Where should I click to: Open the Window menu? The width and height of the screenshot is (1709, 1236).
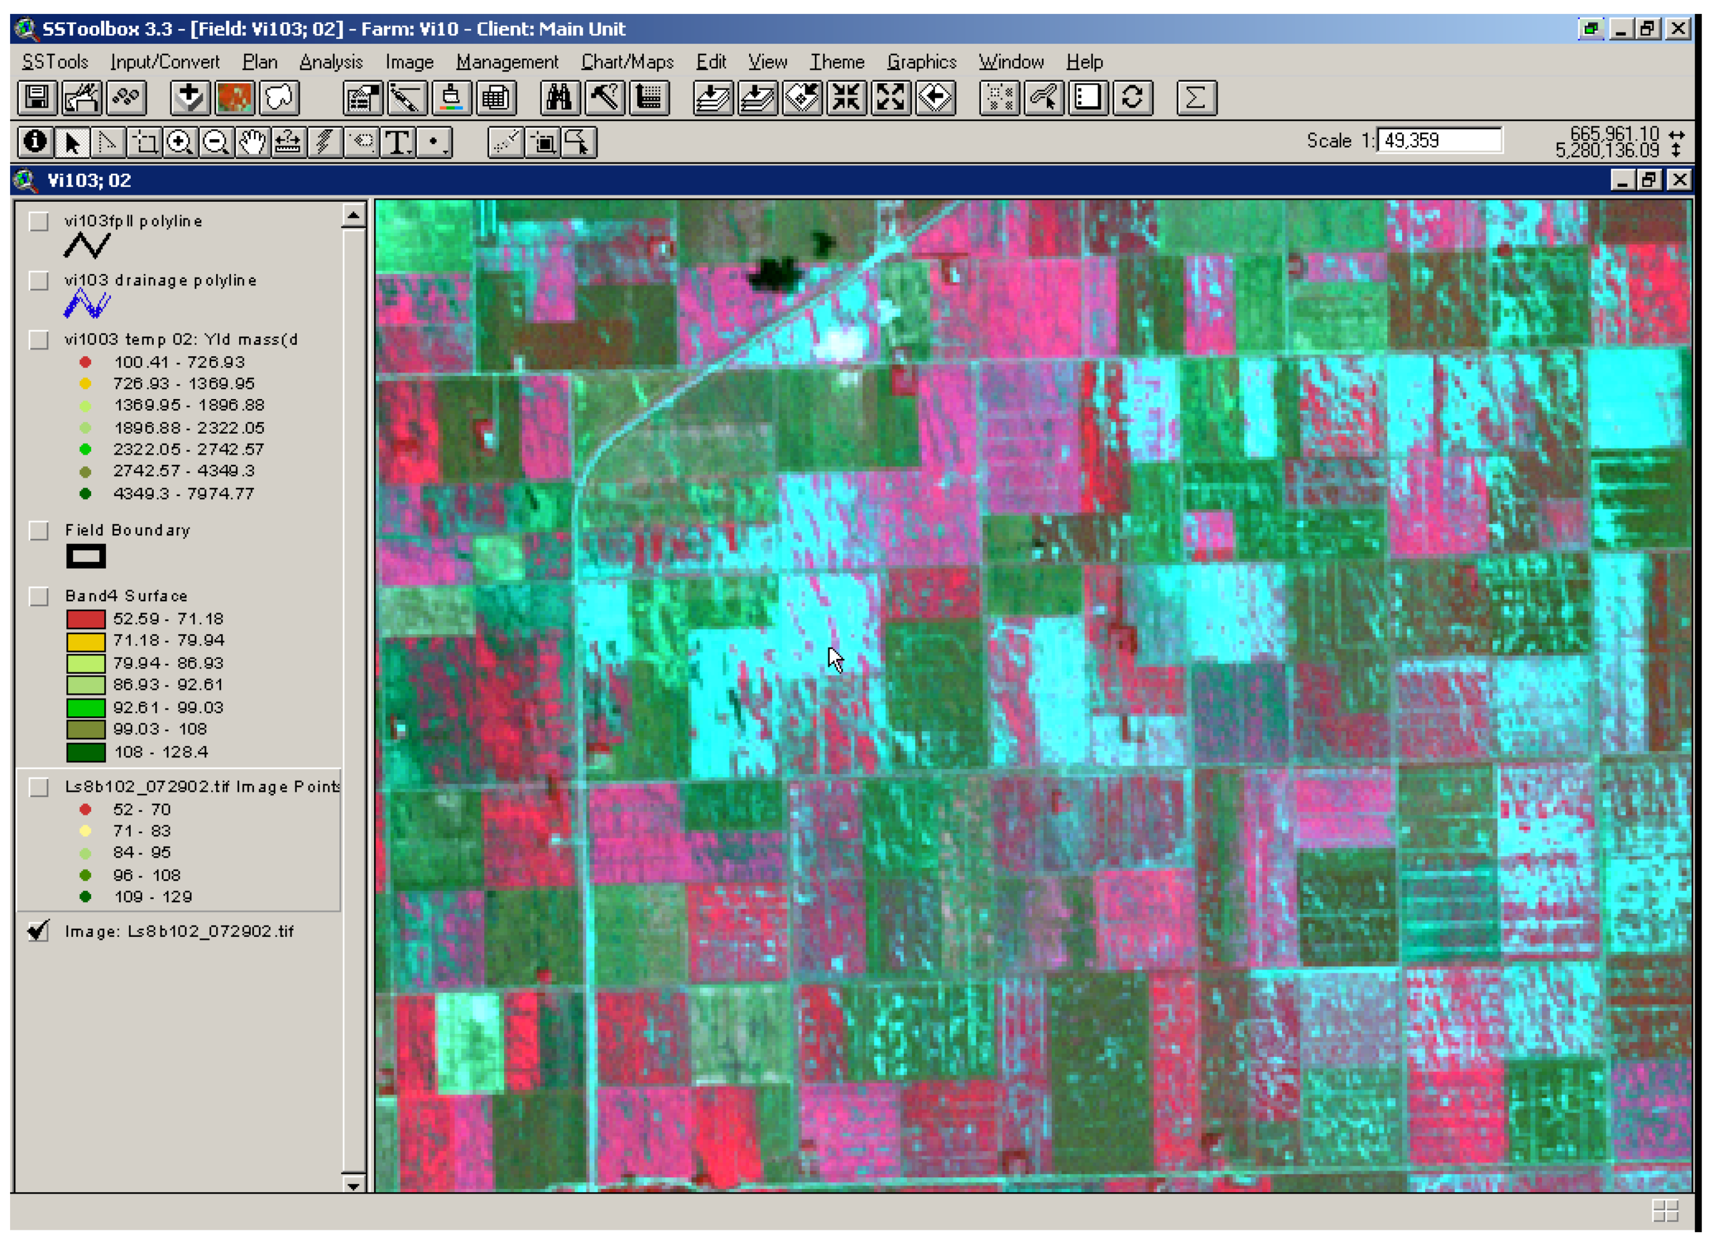(x=1011, y=62)
